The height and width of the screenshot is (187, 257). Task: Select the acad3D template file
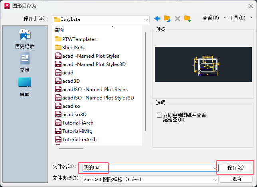pyautogui.click(x=67, y=81)
